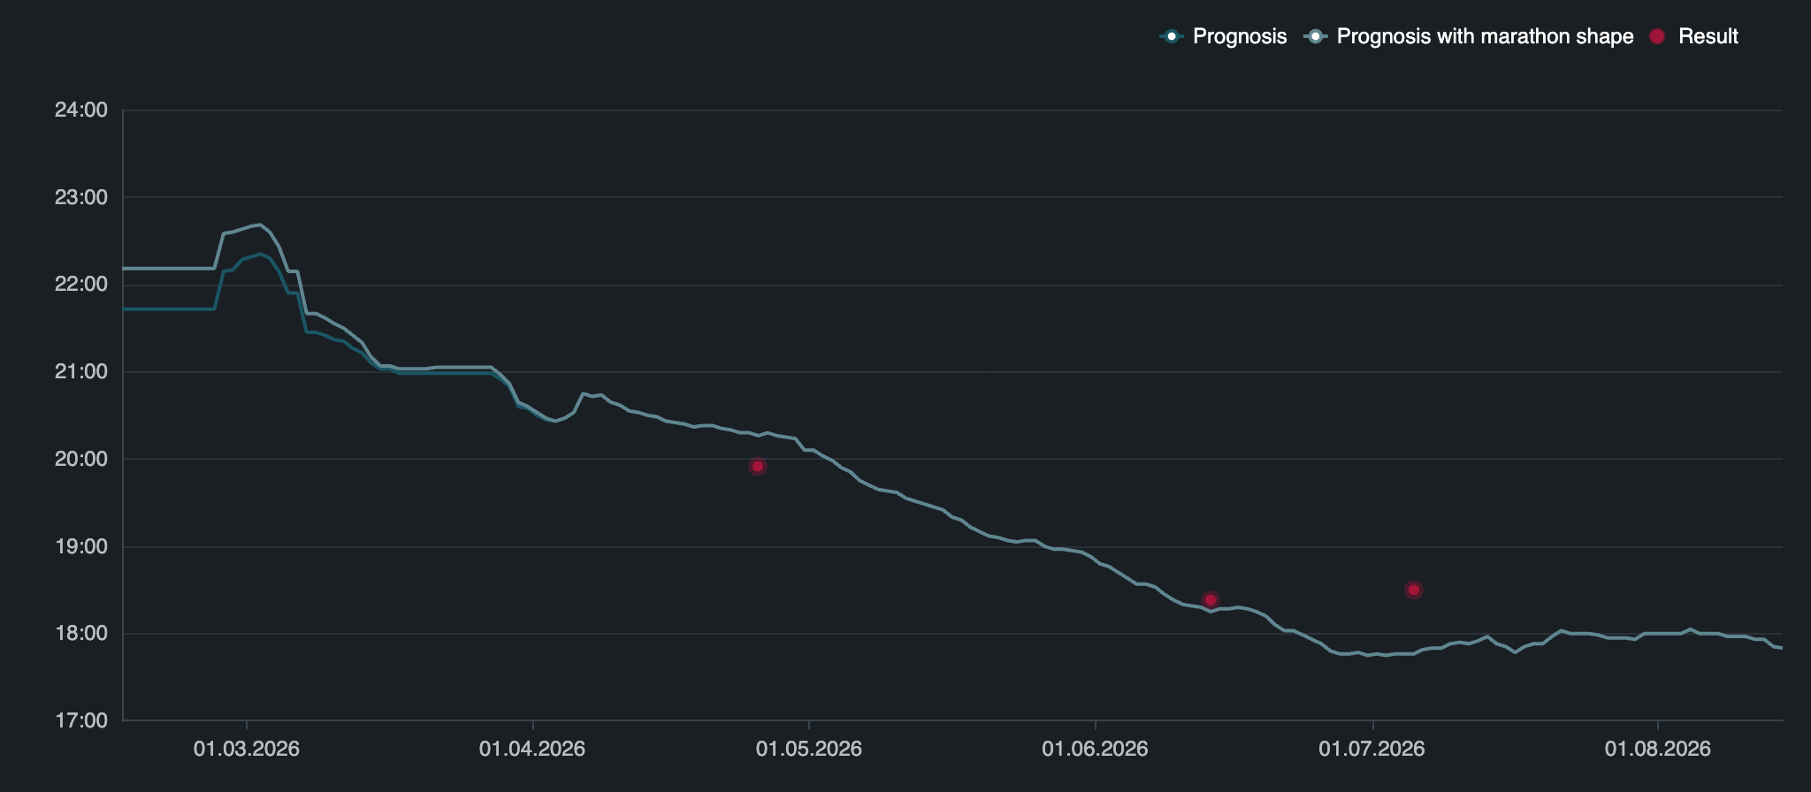The width and height of the screenshot is (1811, 792).
Task: Select the result point in mid-June
Action: point(1211,600)
